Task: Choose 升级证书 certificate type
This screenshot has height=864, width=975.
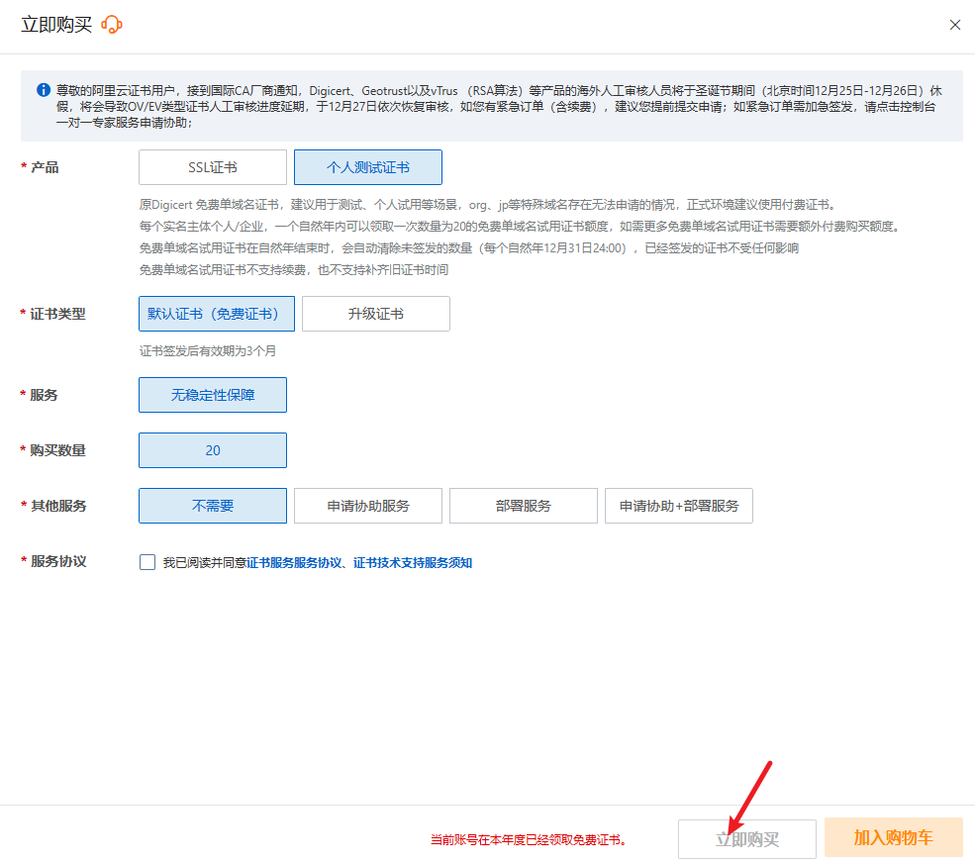Action: tap(375, 314)
